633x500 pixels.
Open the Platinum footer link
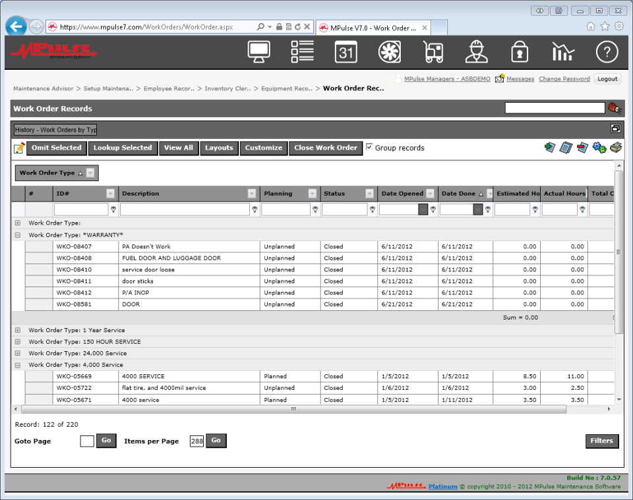pos(443,486)
